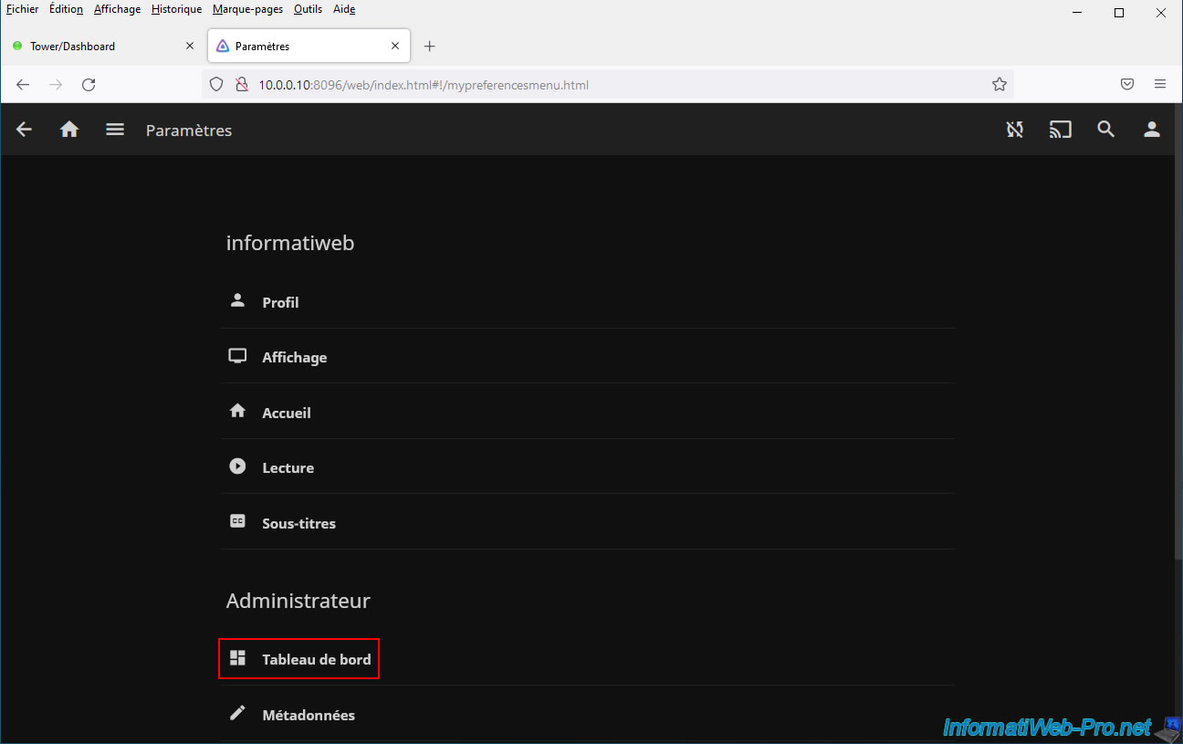Open the Marque-pages menu
The width and height of the screenshot is (1183, 744).
[x=247, y=9]
